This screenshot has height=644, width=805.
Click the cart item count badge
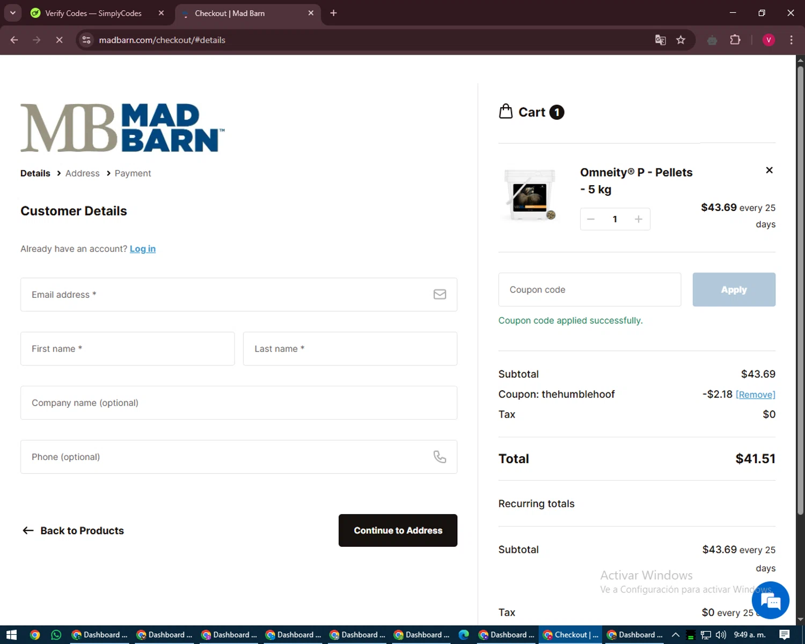[557, 112]
